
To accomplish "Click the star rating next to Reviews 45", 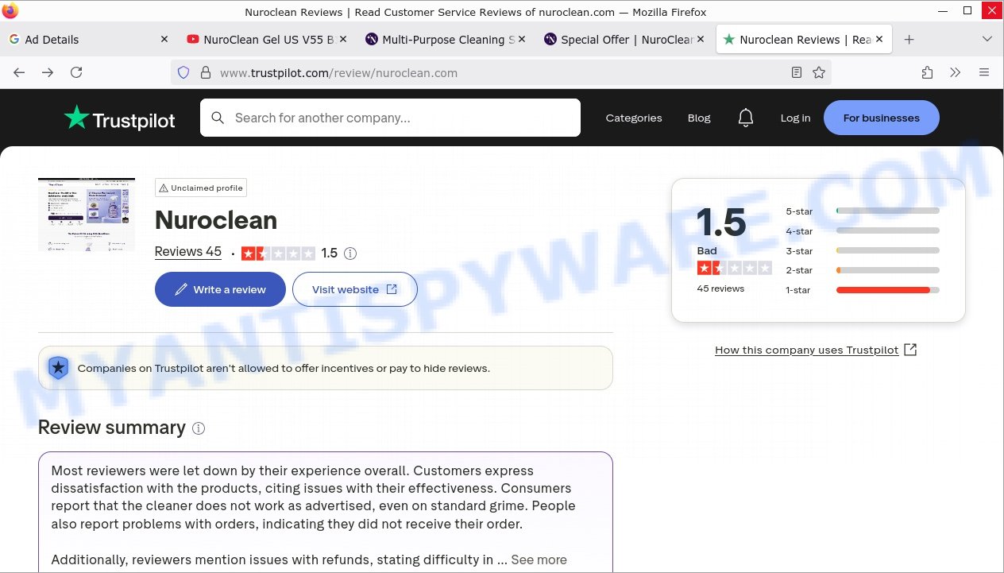I will pyautogui.click(x=278, y=254).
